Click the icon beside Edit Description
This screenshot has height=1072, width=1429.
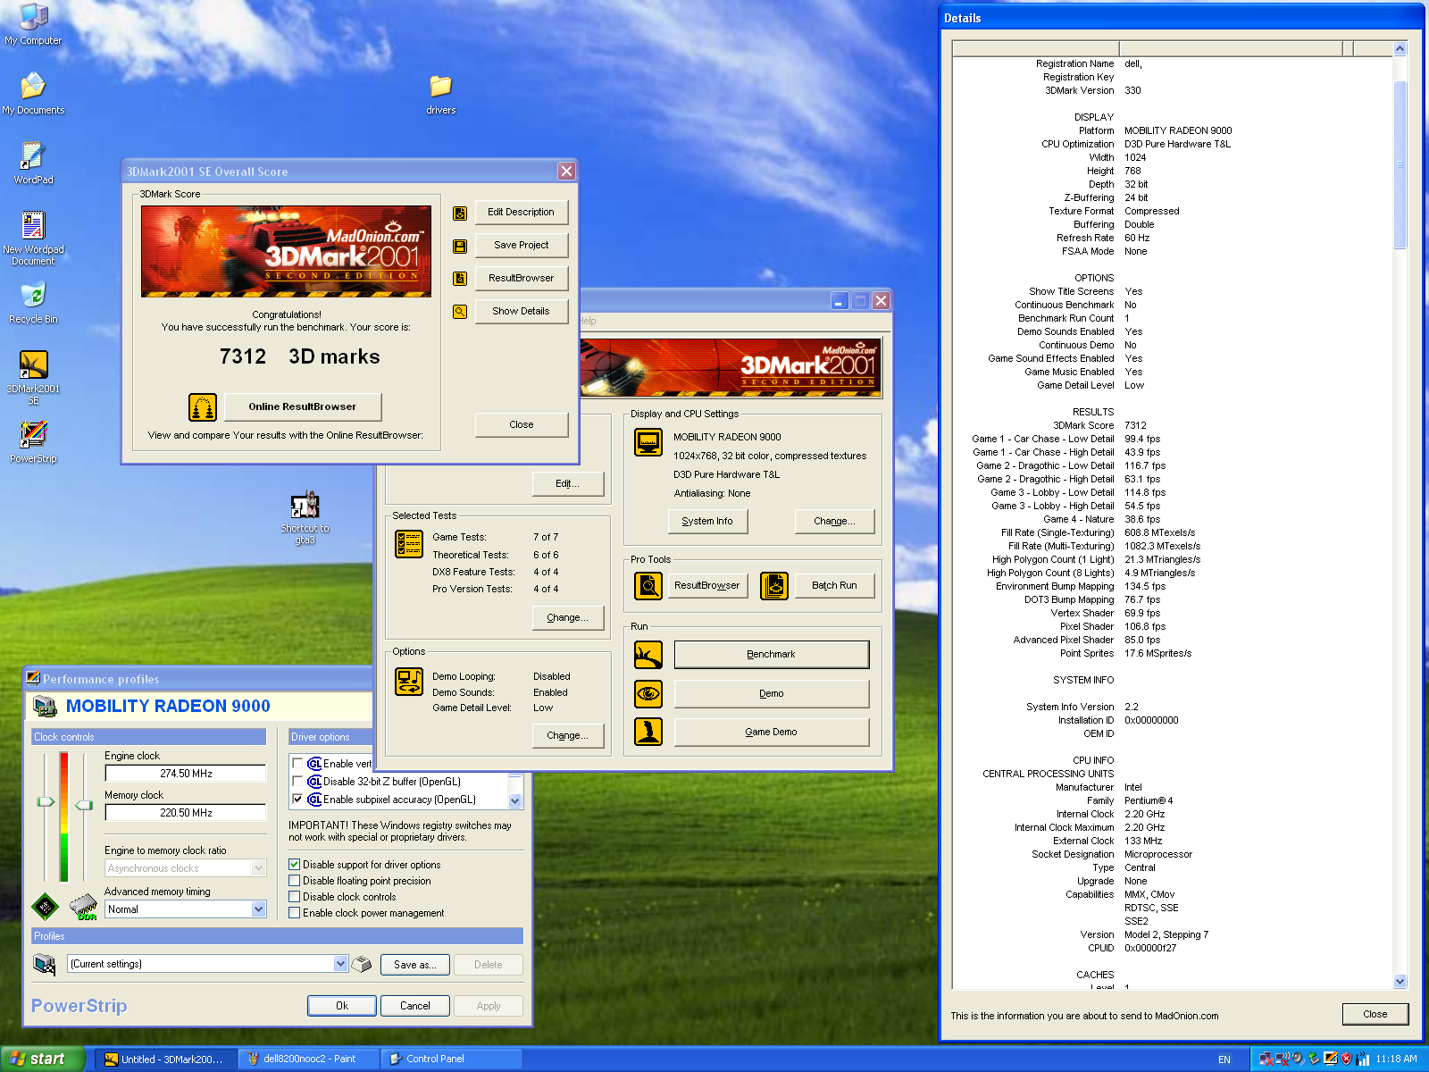(x=460, y=213)
